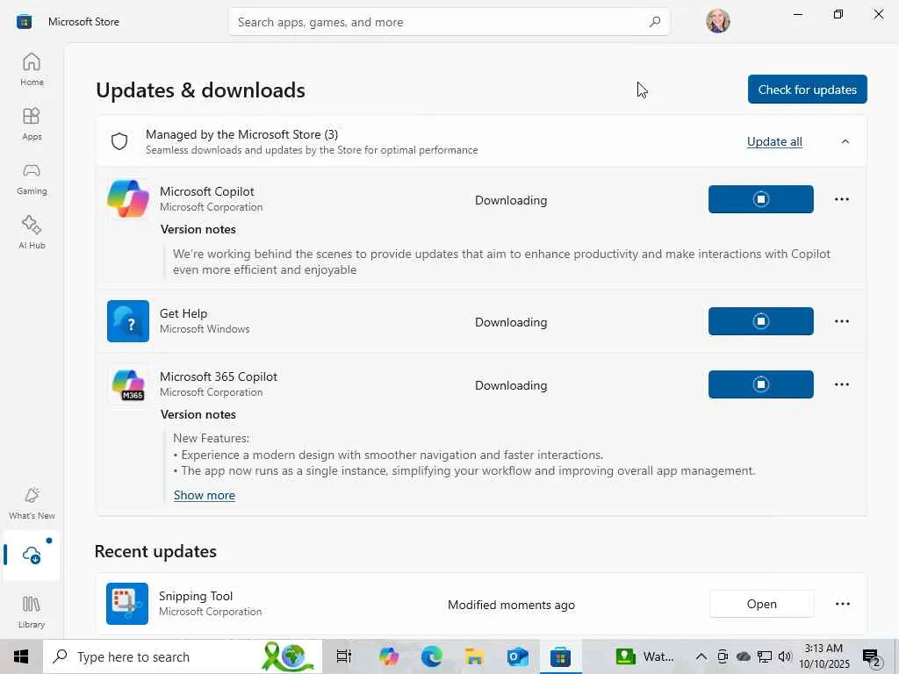Click the Microsoft 365 Copilot app name
Screen dimensions: 899x674
[219, 376]
